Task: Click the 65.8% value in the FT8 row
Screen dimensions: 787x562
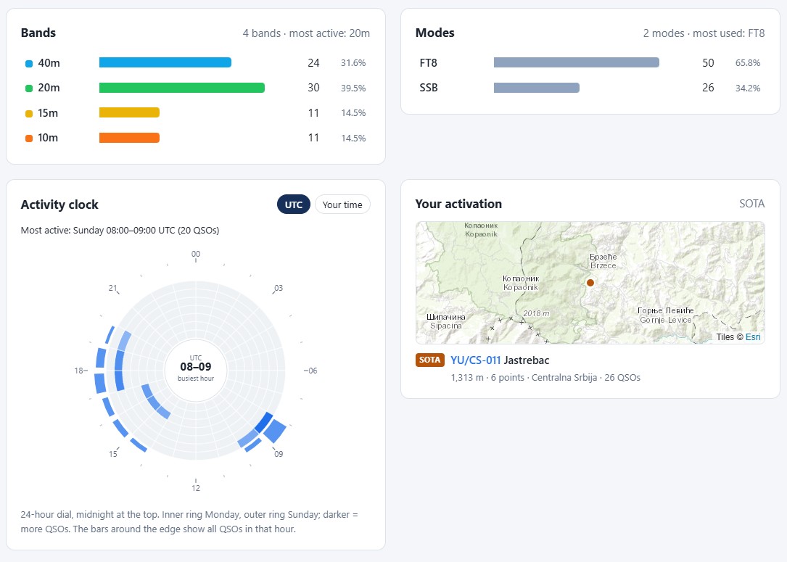Action: point(748,63)
